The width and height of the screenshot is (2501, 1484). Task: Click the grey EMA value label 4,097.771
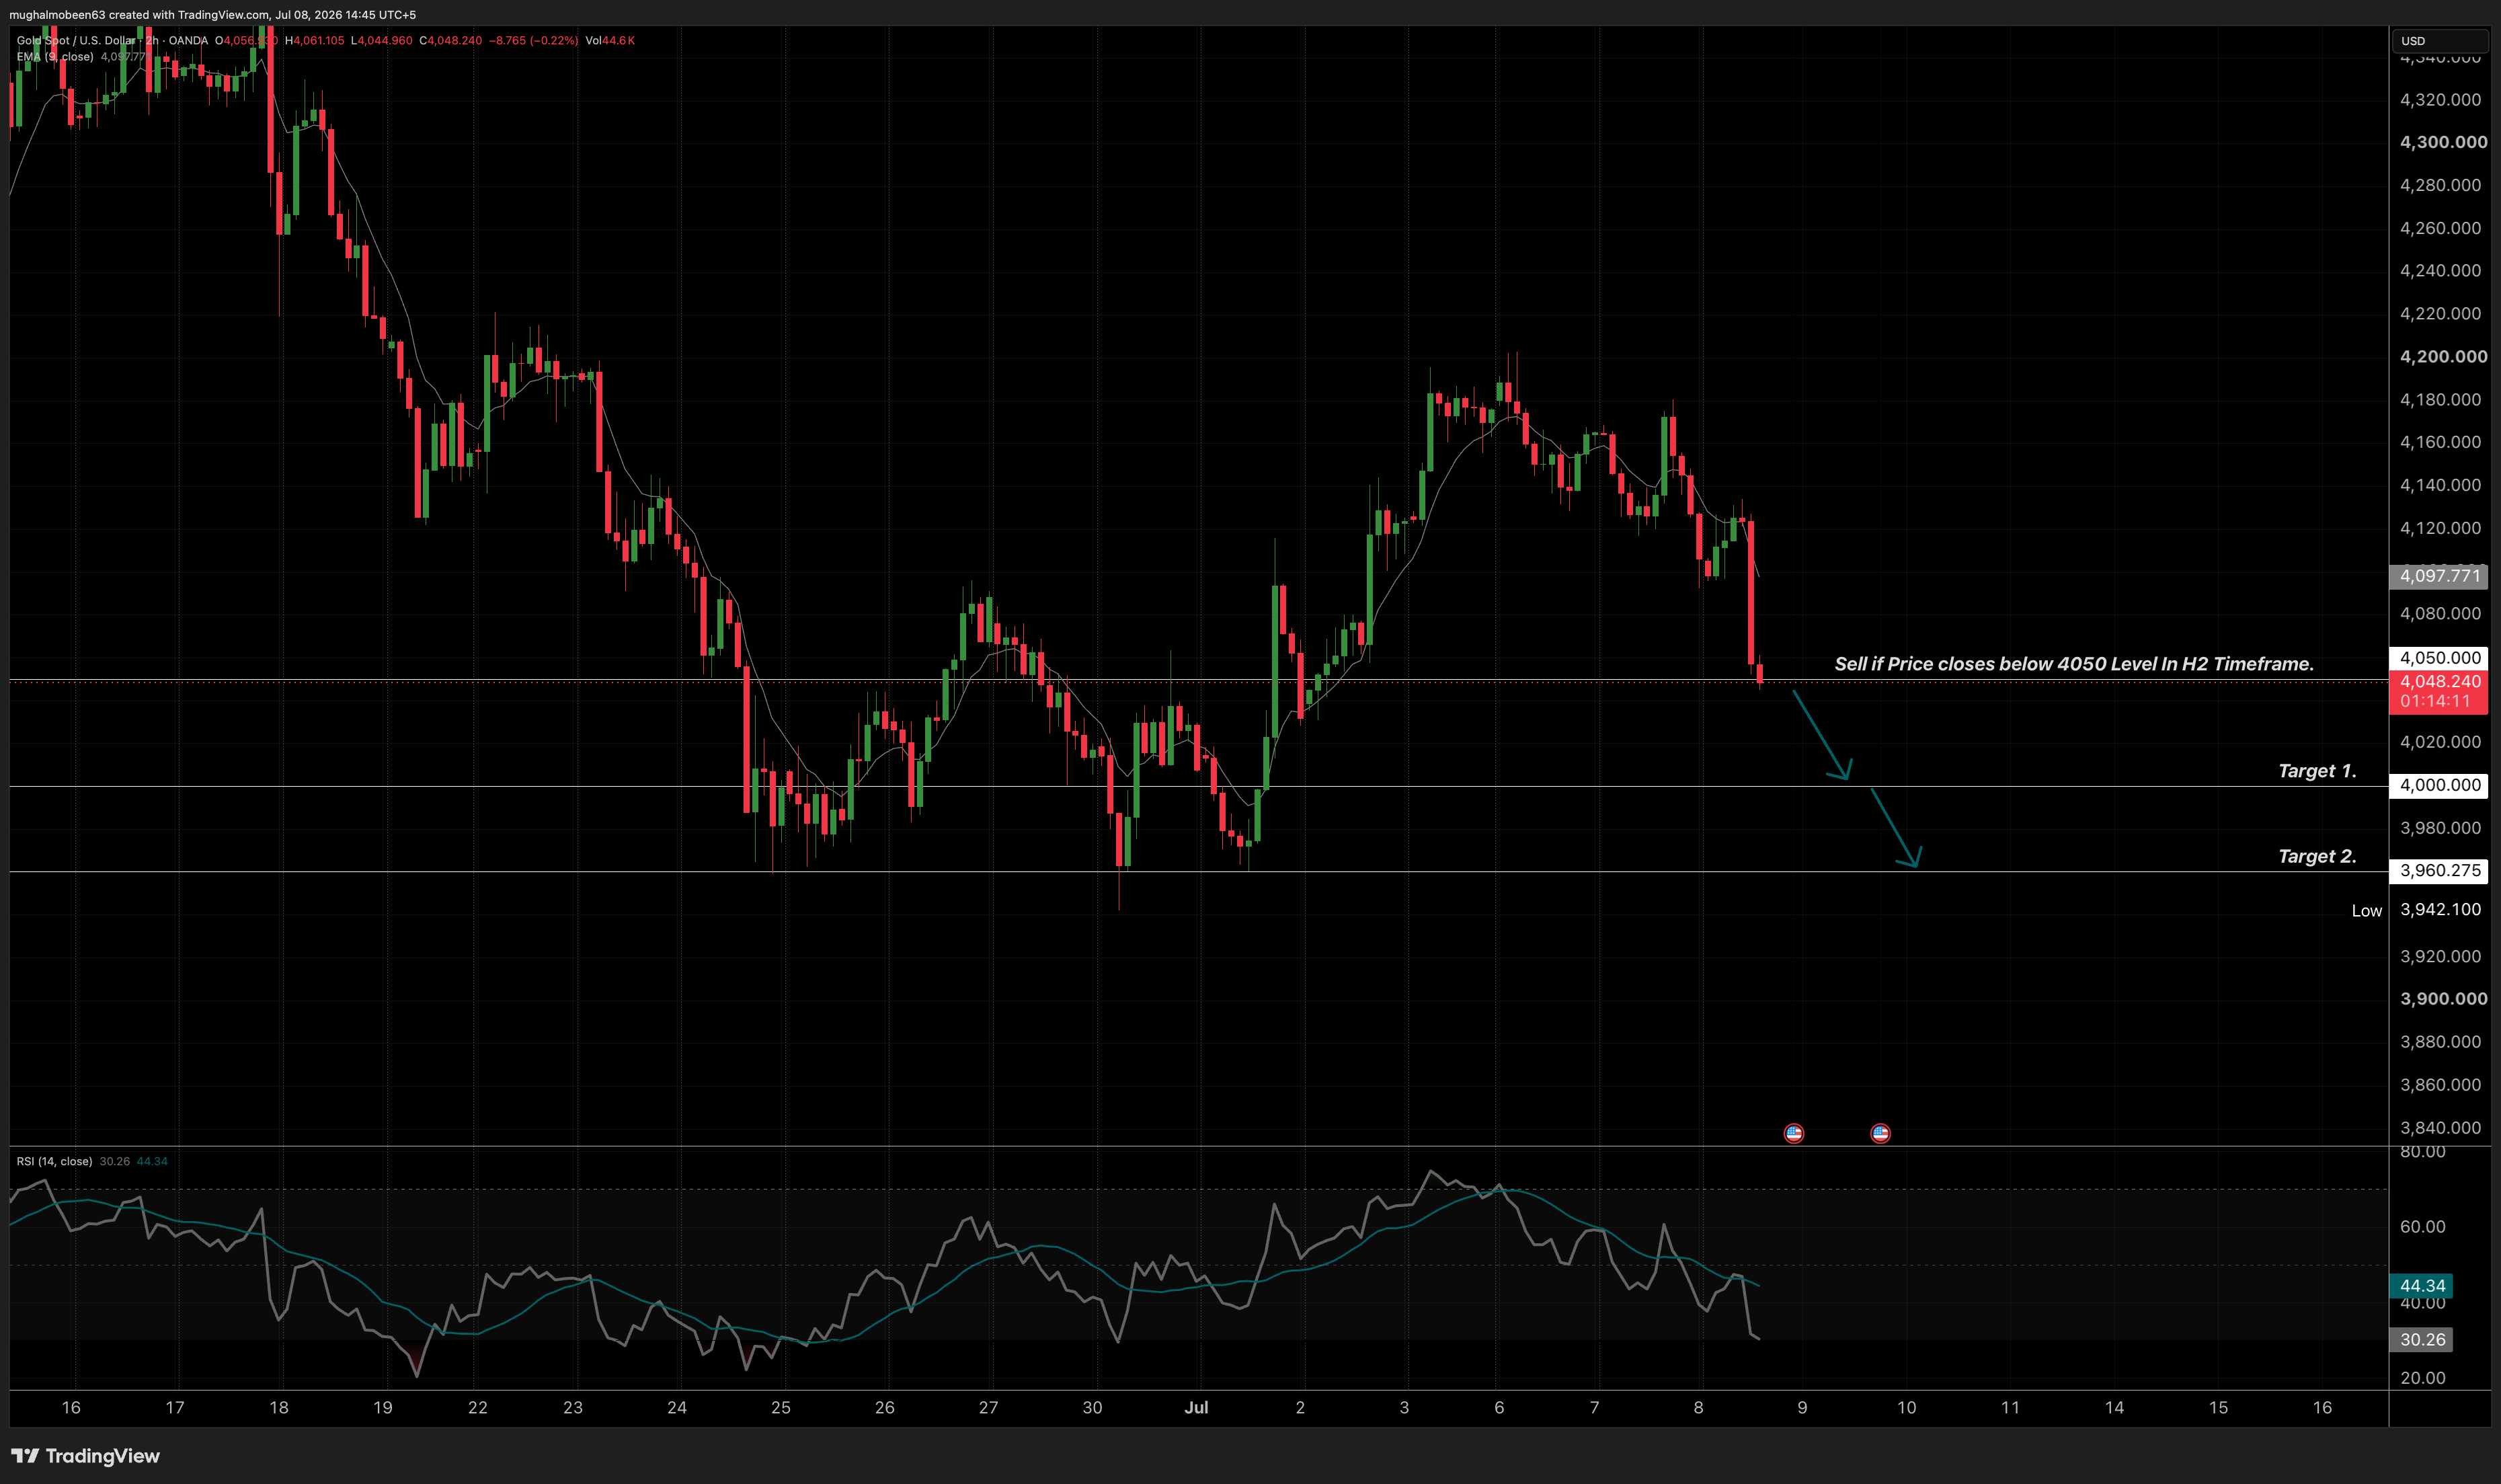2439,576
